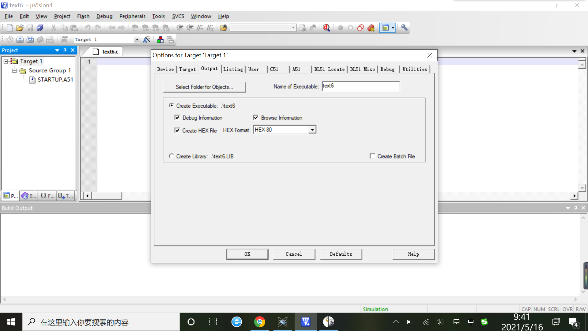This screenshot has width=588, height=331.
Task: Click the Download LOAD icon
Action: point(64,40)
